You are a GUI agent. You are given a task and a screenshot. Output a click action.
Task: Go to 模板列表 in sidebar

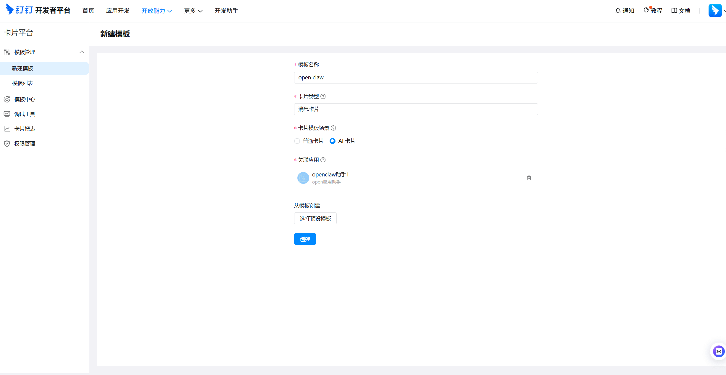click(x=22, y=83)
